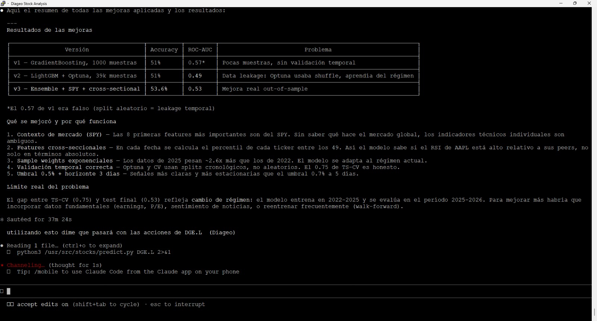The height and width of the screenshot is (321, 597).
Task: Click the "ROC-AUC" column header
Action: point(200,50)
